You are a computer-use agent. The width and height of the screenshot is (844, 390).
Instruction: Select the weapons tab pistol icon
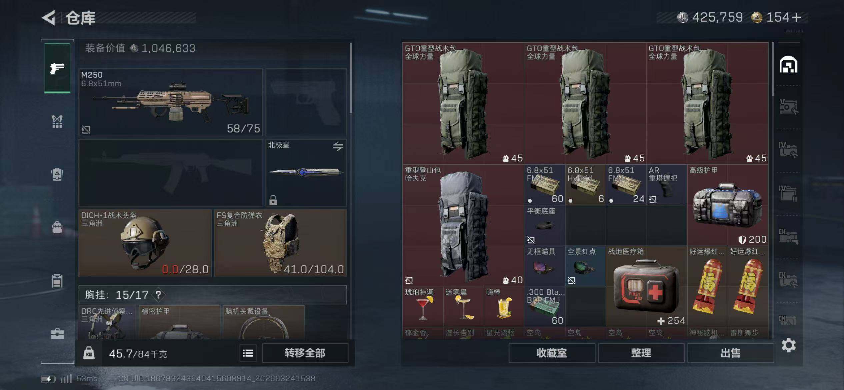click(x=57, y=68)
